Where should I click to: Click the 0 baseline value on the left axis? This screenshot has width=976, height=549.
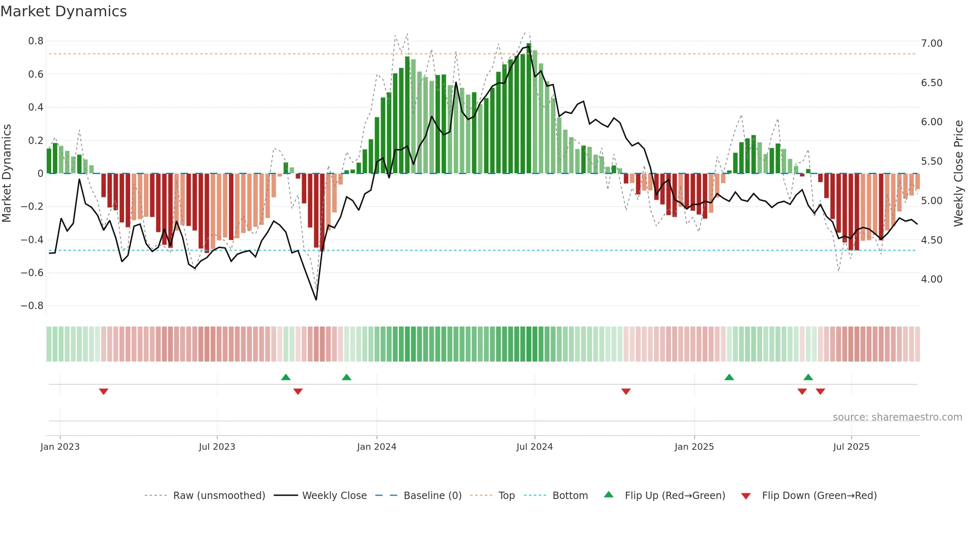click(40, 174)
